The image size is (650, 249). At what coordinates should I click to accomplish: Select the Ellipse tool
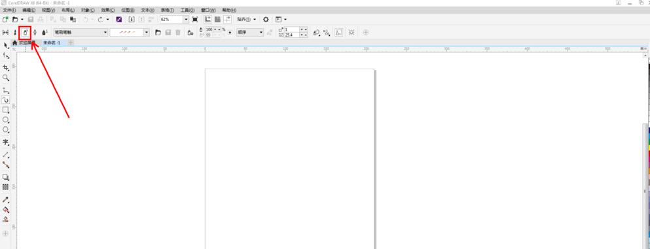[5, 120]
